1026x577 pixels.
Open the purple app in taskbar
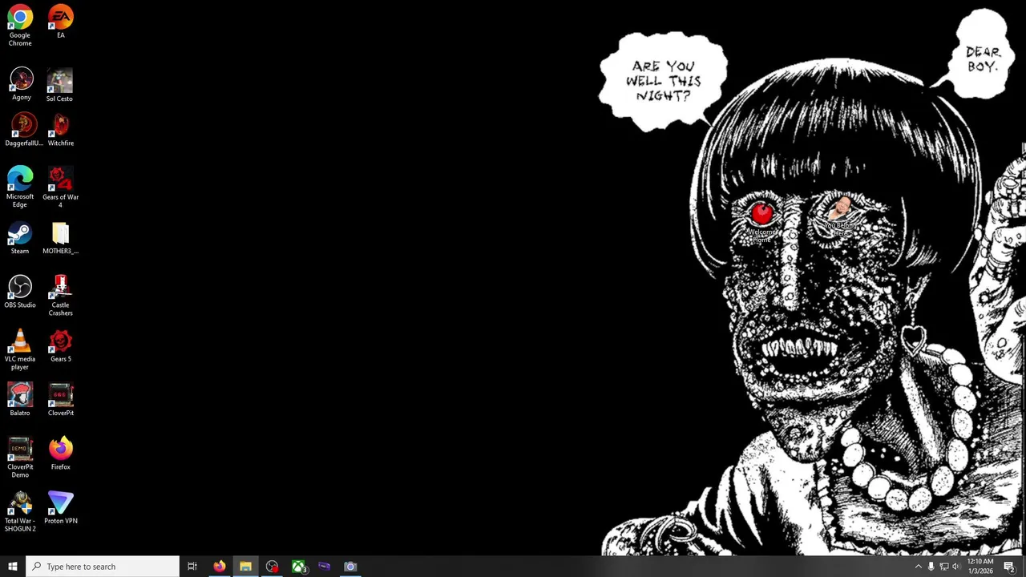point(324,567)
